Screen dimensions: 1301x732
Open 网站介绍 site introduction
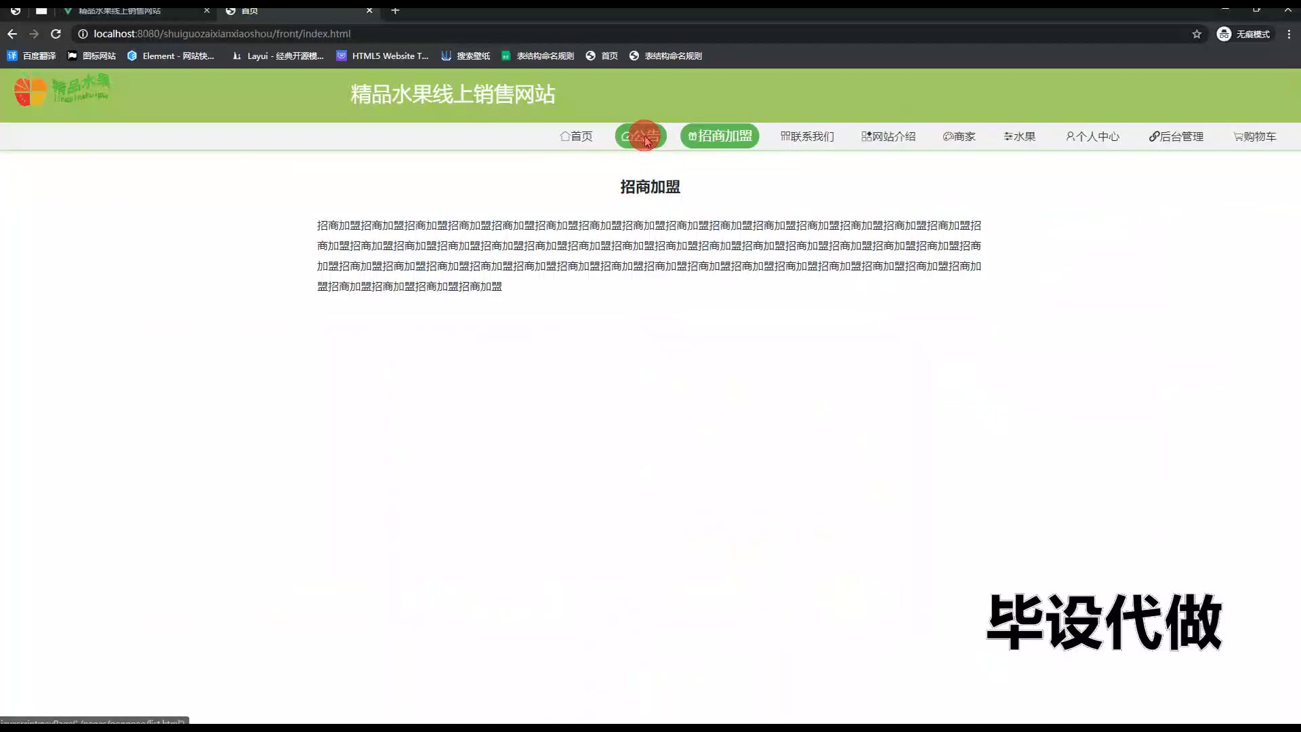pyautogui.click(x=888, y=136)
